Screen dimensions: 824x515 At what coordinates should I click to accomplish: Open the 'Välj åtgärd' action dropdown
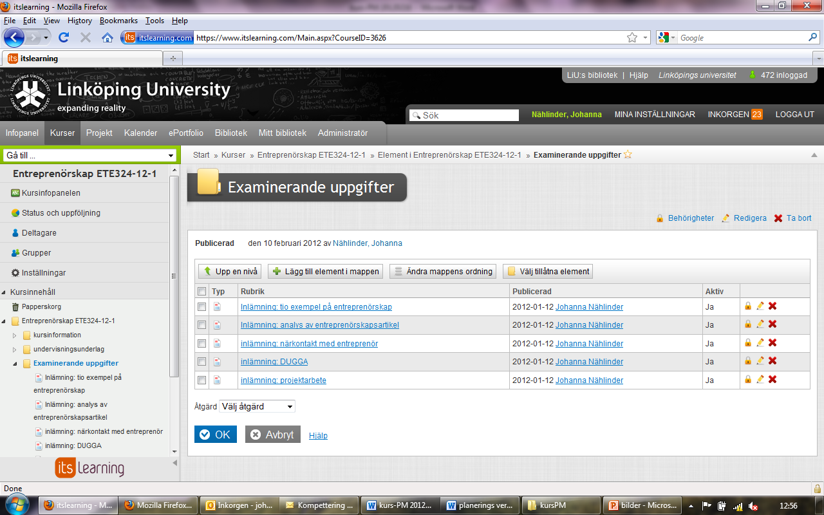coord(257,406)
